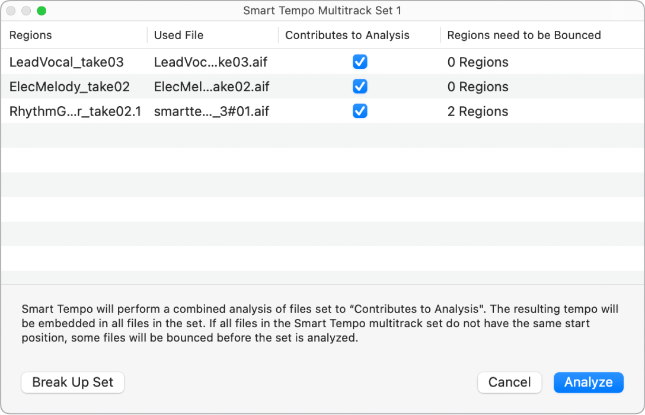Click the Analyze button

pyautogui.click(x=588, y=382)
